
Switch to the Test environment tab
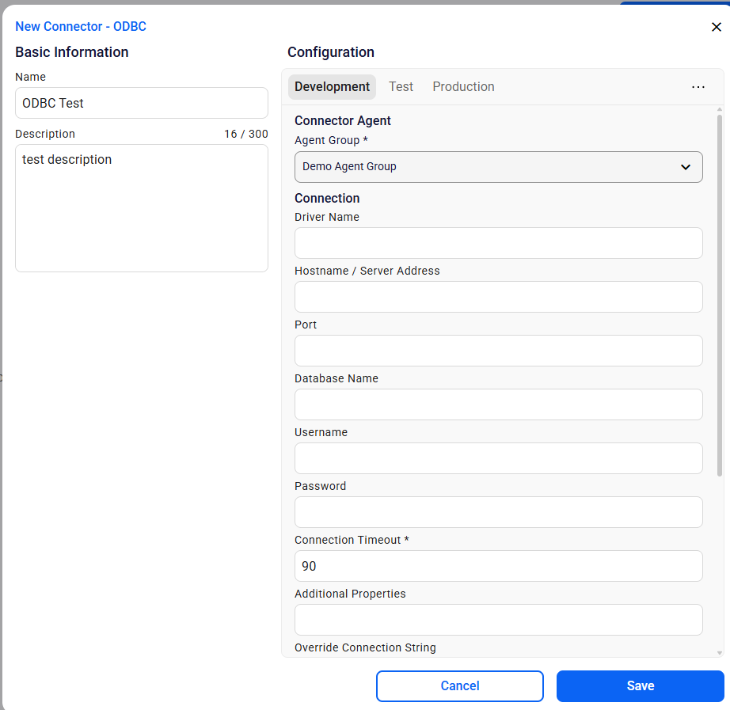401,87
